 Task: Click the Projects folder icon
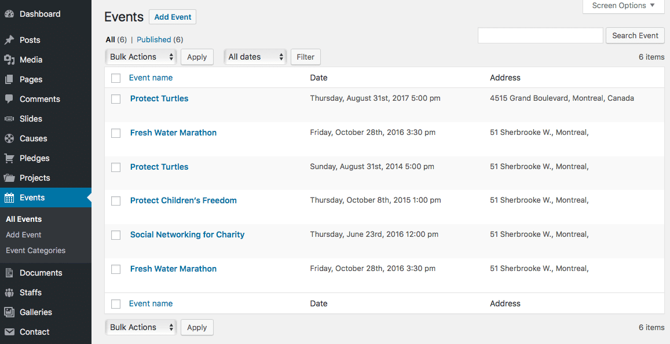pos(9,178)
